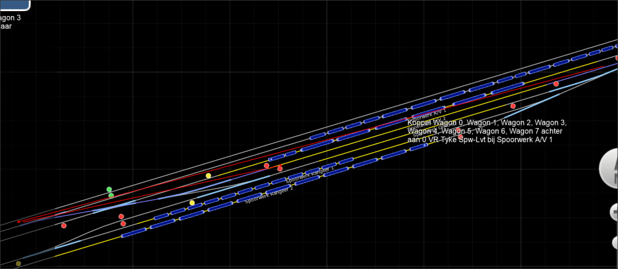Click the Spoorwerk Rangeer 1 track label
This screenshot has width=618, height=269.
(x=310, y=174)
